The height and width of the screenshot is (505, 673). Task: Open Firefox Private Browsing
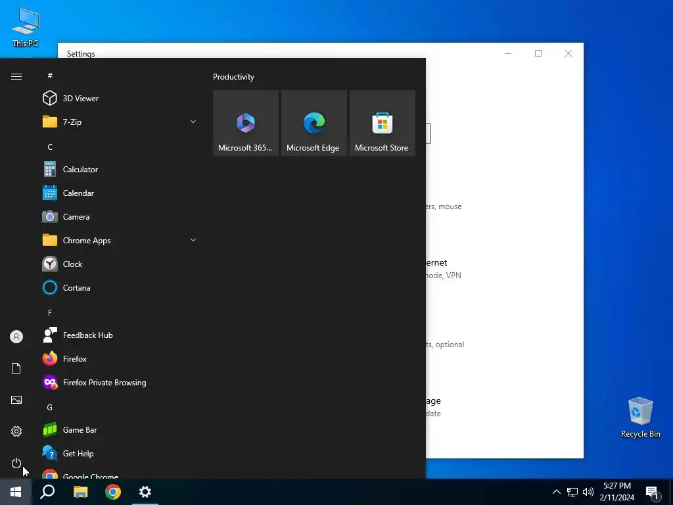(x=121, y=383)
